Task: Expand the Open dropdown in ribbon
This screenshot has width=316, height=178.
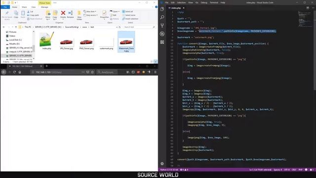Action: coord(118,11)
